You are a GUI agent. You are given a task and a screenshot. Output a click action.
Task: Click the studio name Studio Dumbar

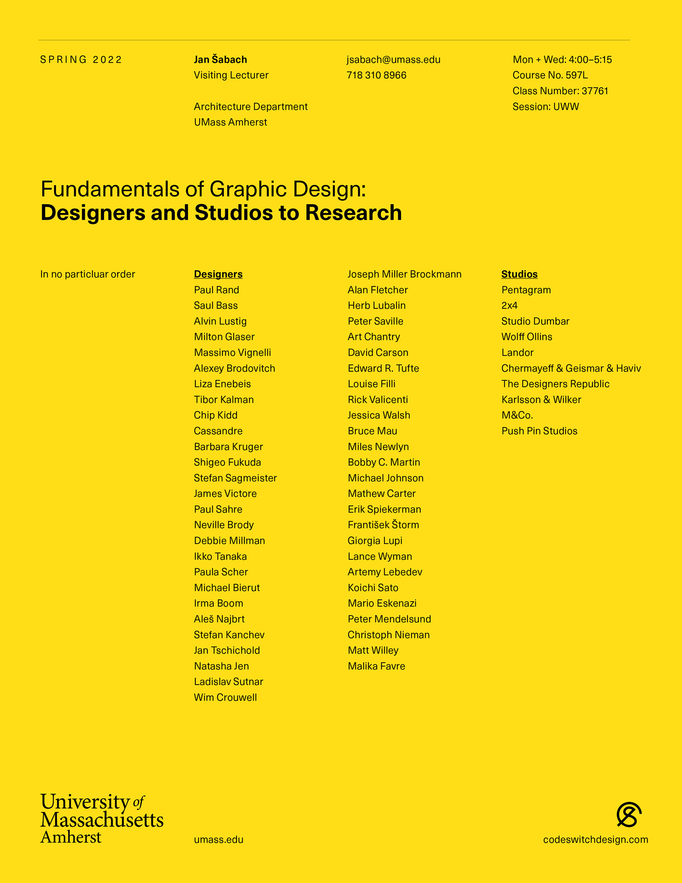click(536, 322)
